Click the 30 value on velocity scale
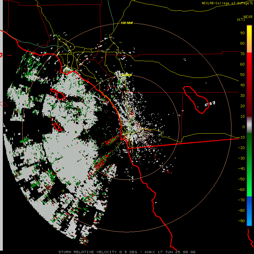254x254 pixels. pos(242,96)
